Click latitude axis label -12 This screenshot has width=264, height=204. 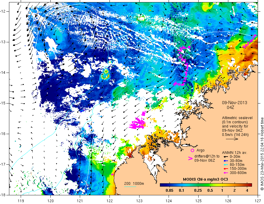(x=3, y=11)
